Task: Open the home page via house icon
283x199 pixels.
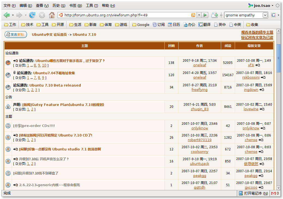Action: [52, 15]
